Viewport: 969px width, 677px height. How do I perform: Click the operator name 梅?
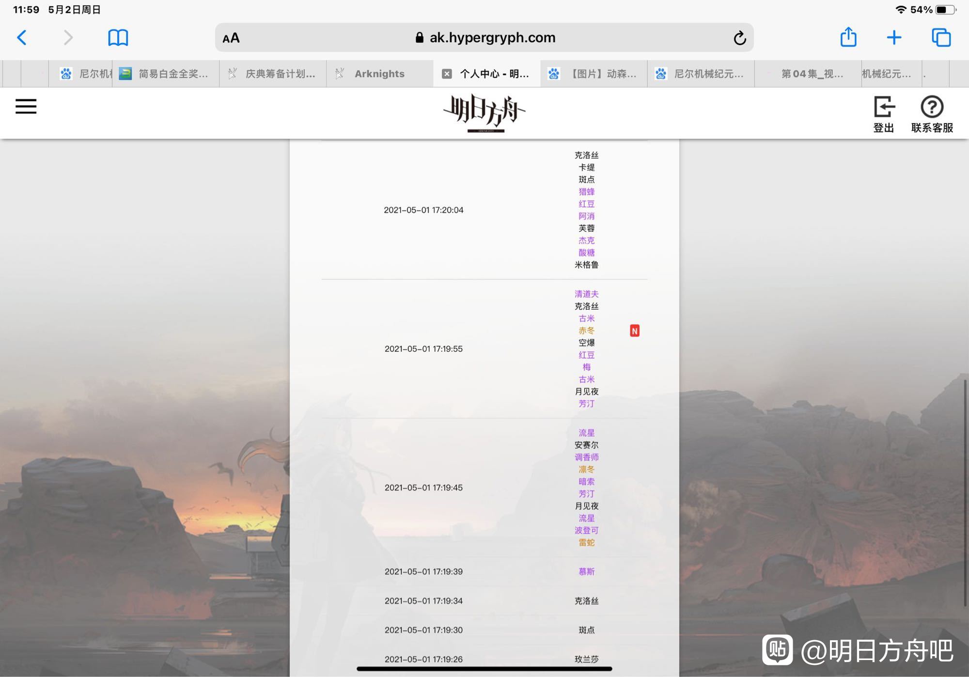pos(586,367)
